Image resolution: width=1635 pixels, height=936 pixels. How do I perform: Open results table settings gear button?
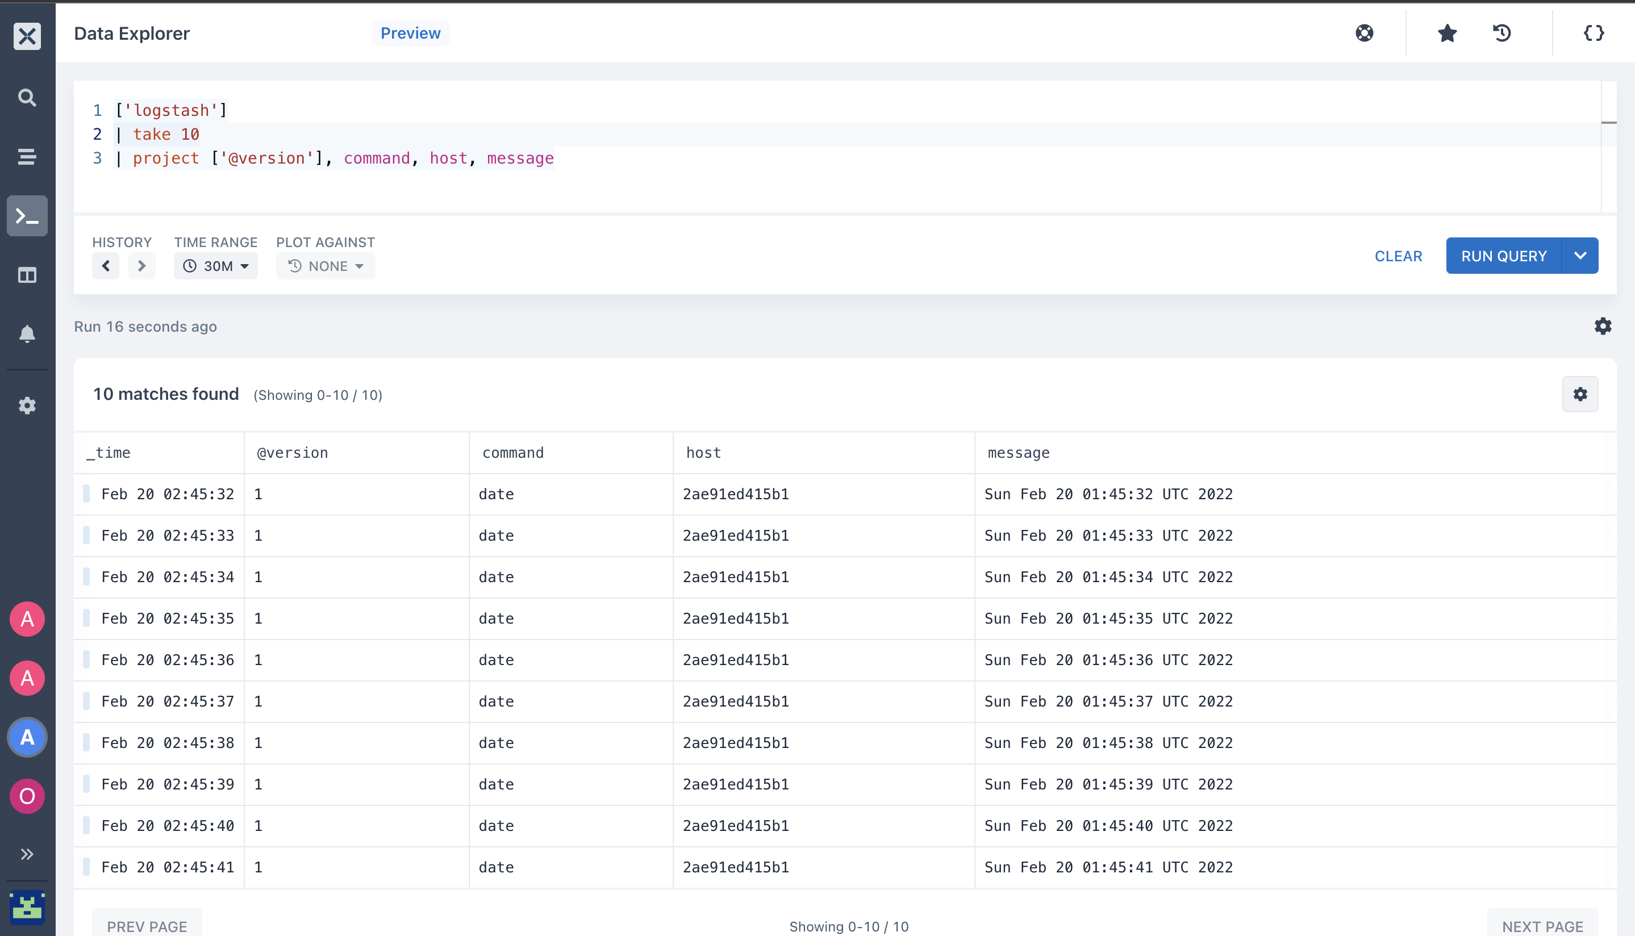coord(1580,394)
